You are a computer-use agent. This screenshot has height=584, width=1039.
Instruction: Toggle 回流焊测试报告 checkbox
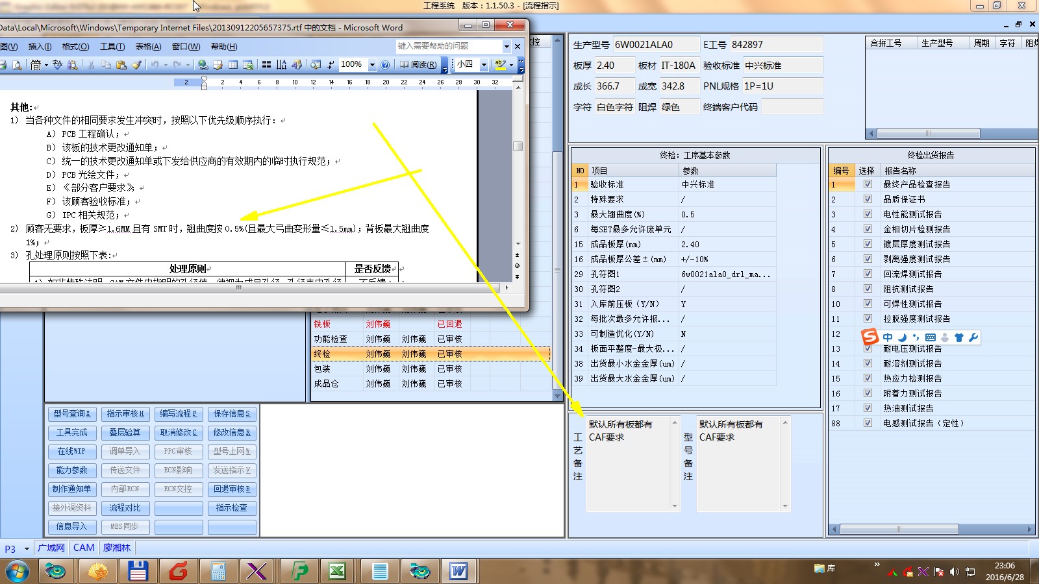868,274
